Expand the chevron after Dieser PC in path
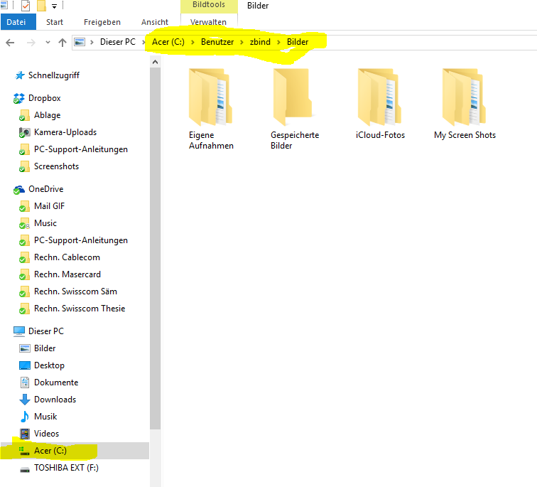Screen dimensions: 537x487 tap(143, 42)
